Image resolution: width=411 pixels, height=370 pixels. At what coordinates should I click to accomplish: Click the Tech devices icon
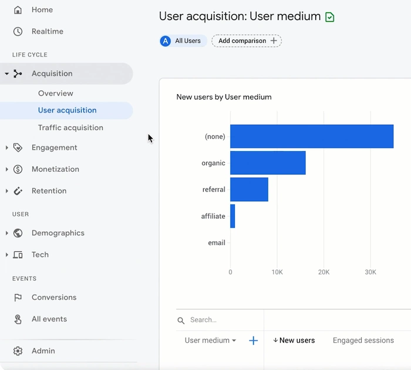coord(18,255)
